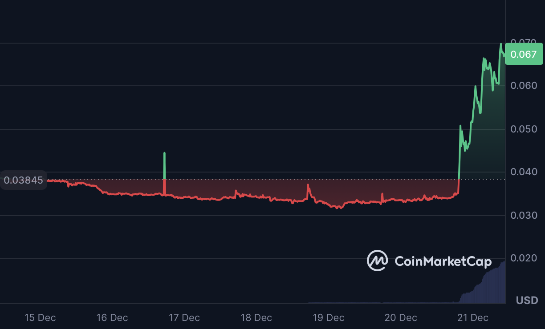The height and width of the screenshot is (329, 545).
Task: Select the 19 Dec date label
Action: [329, 317]
